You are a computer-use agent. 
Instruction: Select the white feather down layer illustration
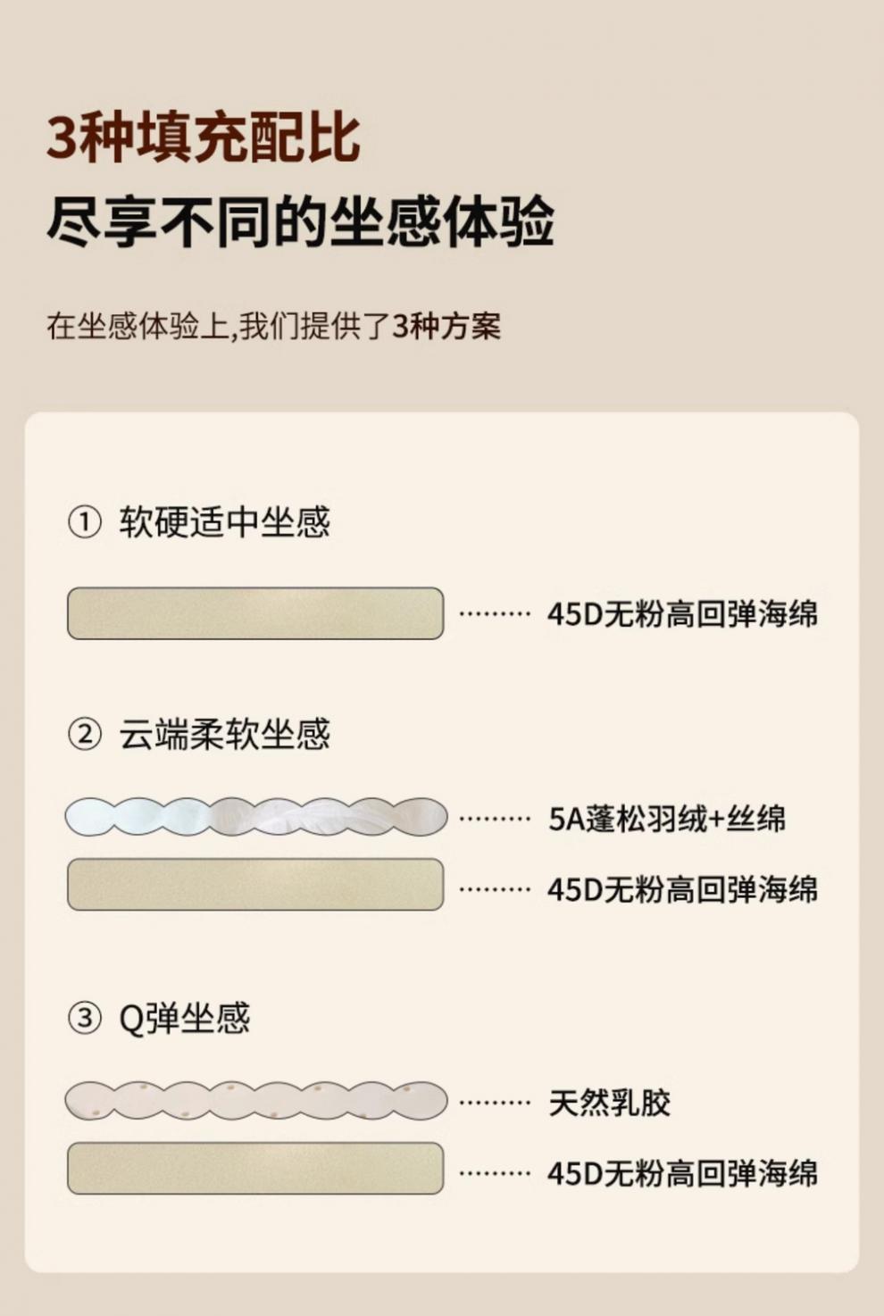[x=256, y=817]
